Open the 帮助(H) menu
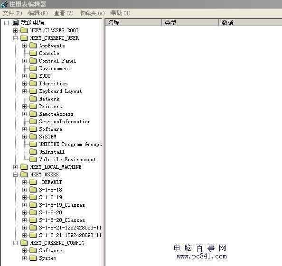The height and width of the screenshot is (266, 282). [120, 13]
